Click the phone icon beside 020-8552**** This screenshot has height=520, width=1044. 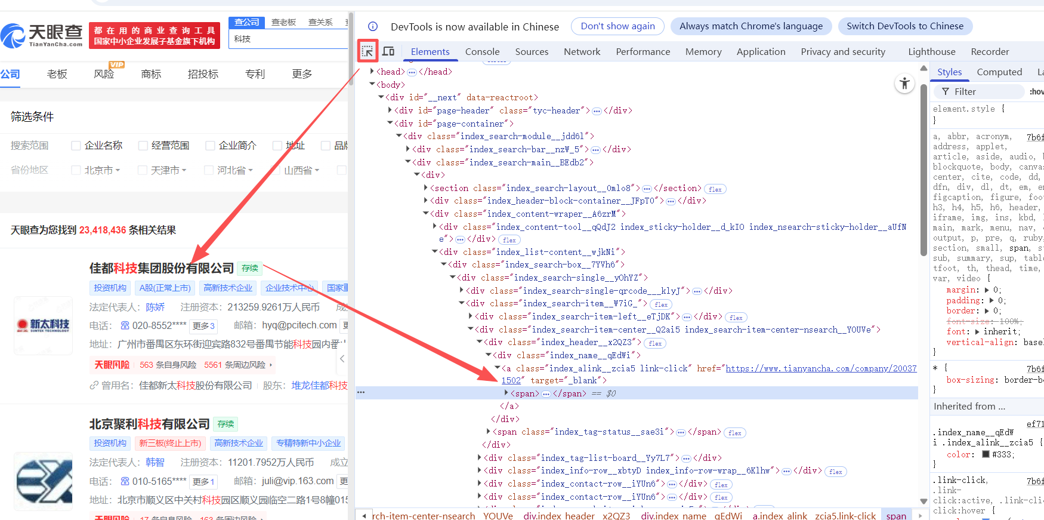(125, 325)
